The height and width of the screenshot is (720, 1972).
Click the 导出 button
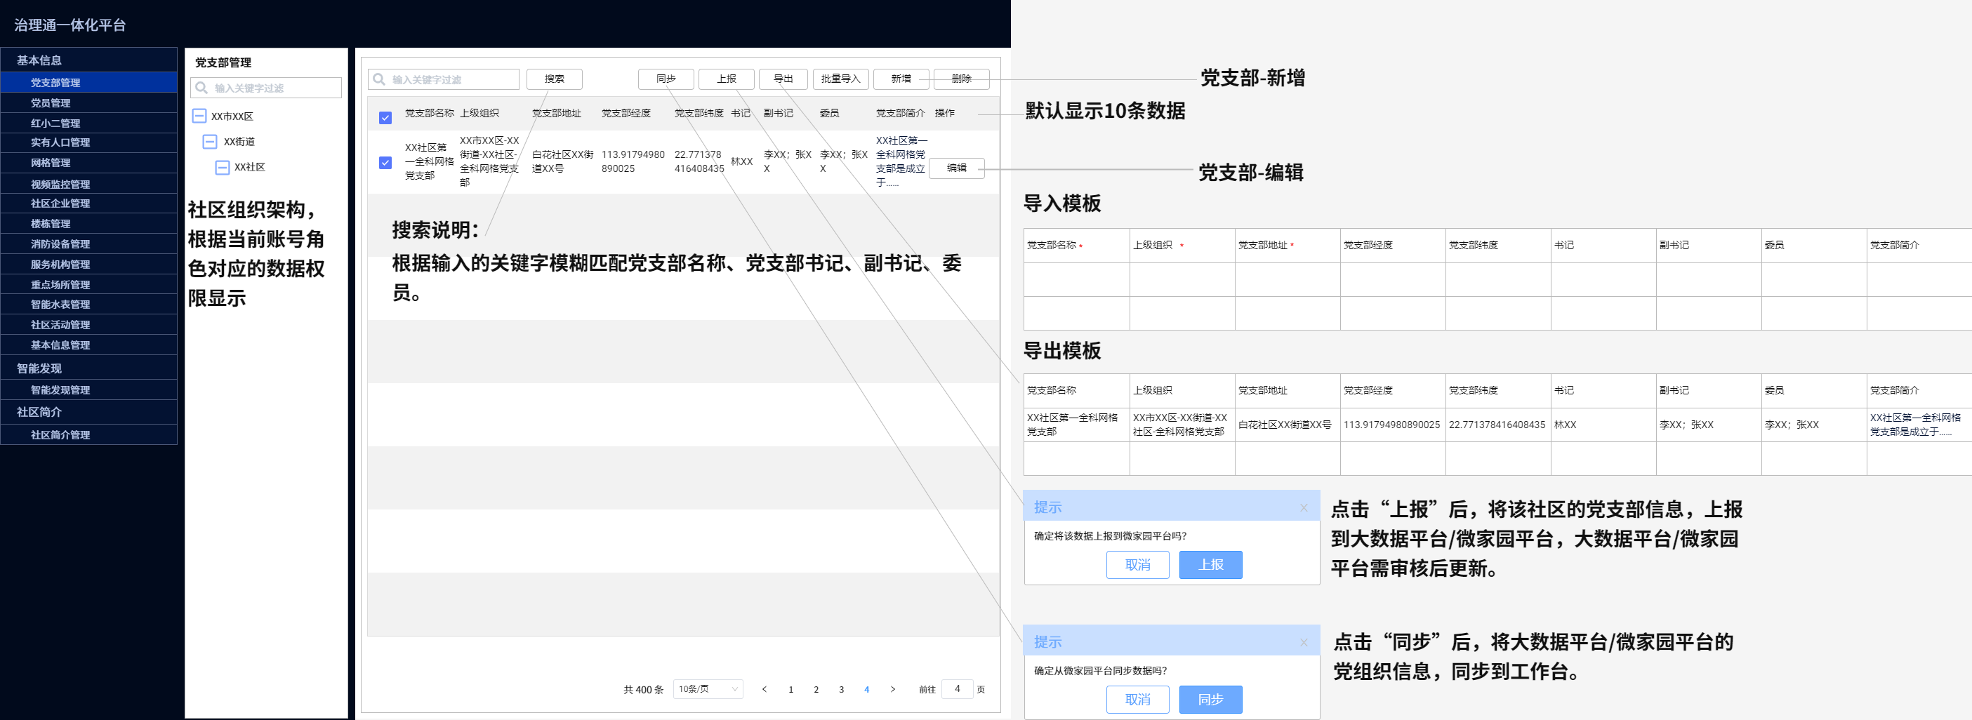[783, 79]
